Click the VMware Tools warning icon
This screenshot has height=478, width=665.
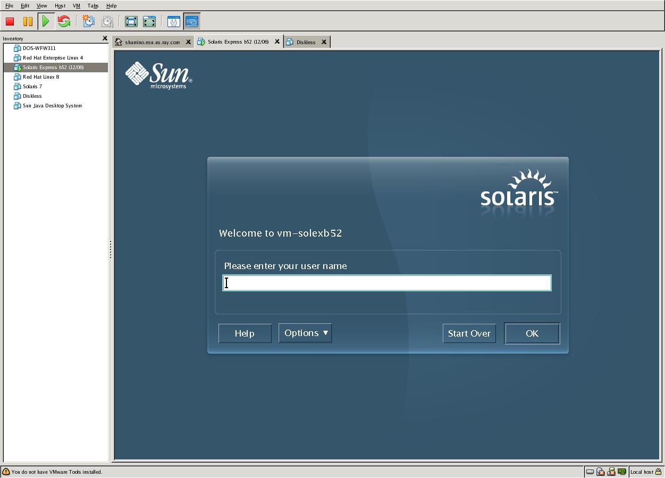(6, 472)
